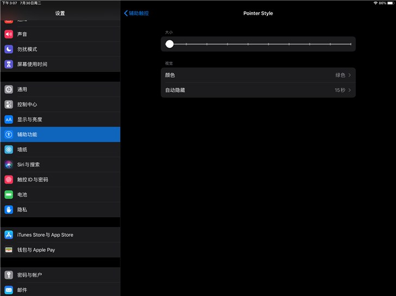396x296 pixels.
Task: Open 电池 settings
Action: [60, 194]
